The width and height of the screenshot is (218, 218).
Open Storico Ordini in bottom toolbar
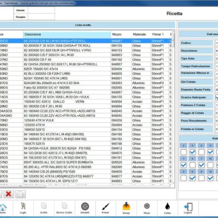pyautogui.click(x=64, y=208)
